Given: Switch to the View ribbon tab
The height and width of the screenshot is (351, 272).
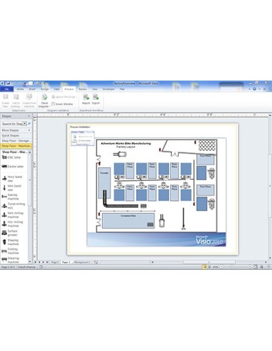Looking at the screenshot, I should [94, 89].
